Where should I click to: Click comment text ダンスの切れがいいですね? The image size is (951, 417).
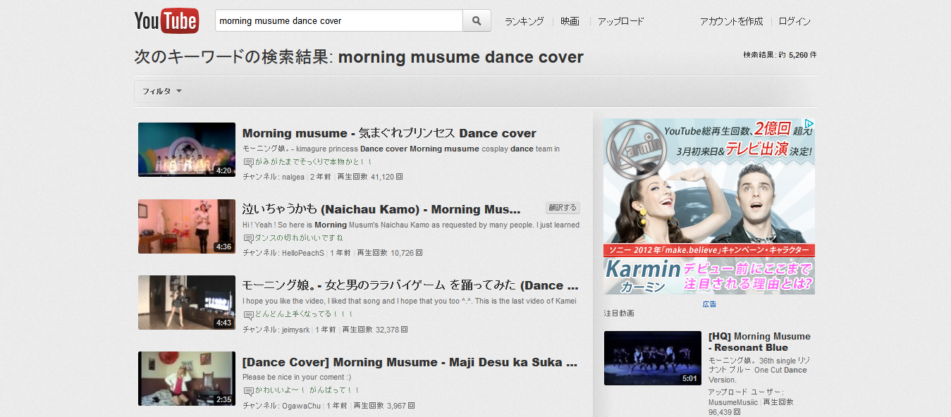point(298,239)
